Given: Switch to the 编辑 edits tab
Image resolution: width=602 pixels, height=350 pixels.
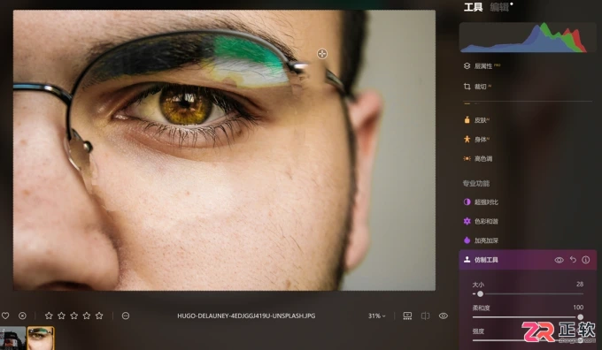Looking at the screenshot, I should tap(499, 7).
